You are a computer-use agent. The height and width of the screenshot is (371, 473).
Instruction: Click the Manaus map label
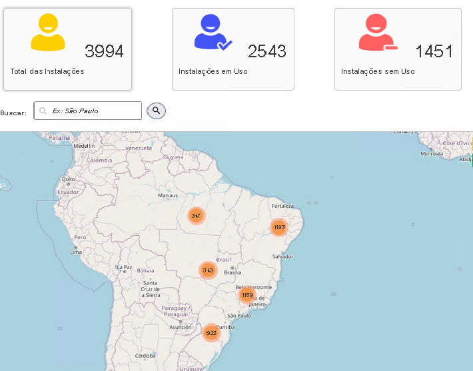coord(168,195)
